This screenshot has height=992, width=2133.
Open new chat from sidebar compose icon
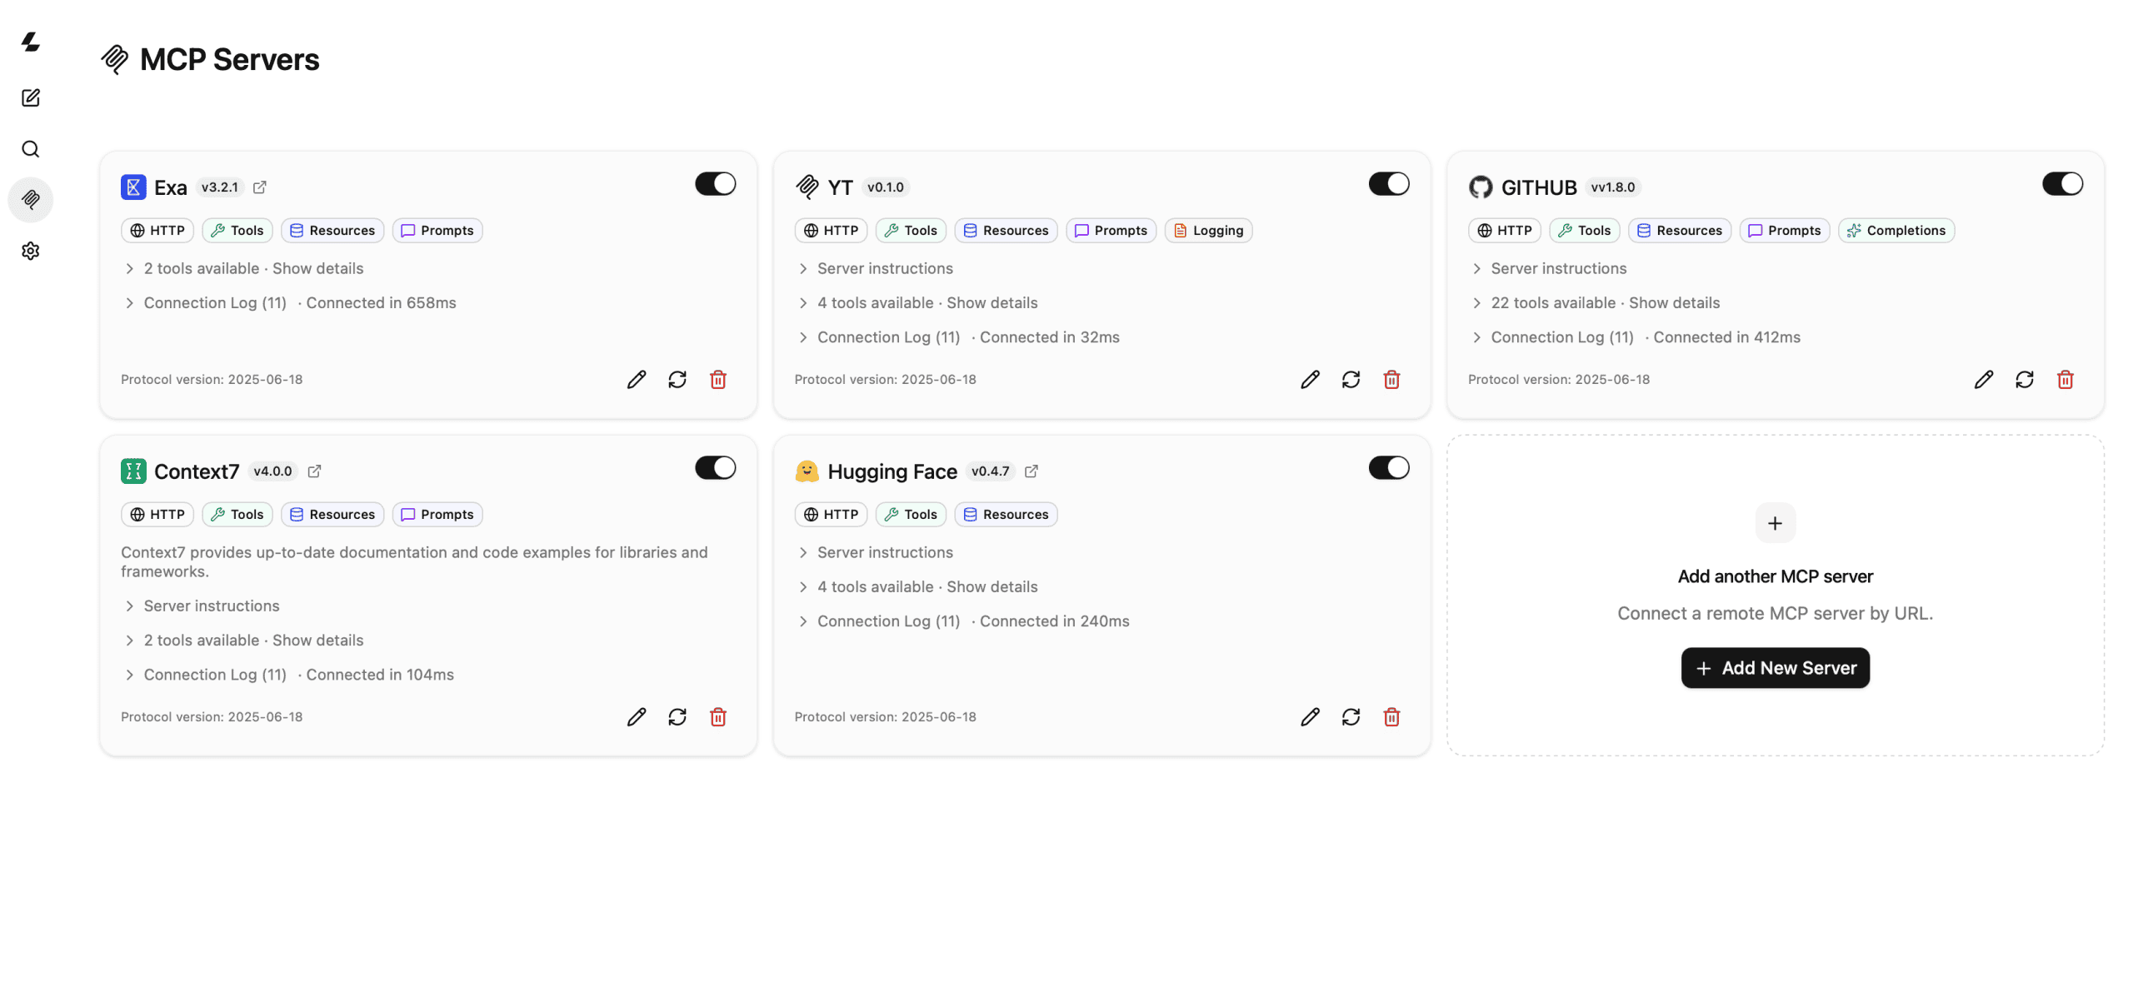31,98
